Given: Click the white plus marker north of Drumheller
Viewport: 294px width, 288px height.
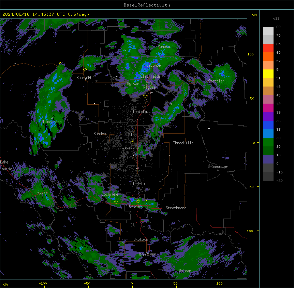Looking at the screenshot, I should [209, 128].
